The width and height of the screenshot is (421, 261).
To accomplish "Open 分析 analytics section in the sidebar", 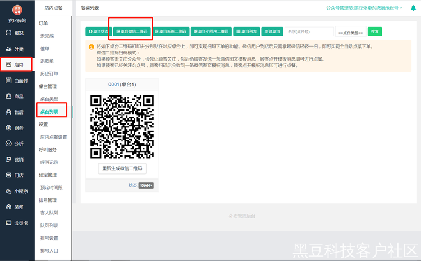I will [15, 144].
